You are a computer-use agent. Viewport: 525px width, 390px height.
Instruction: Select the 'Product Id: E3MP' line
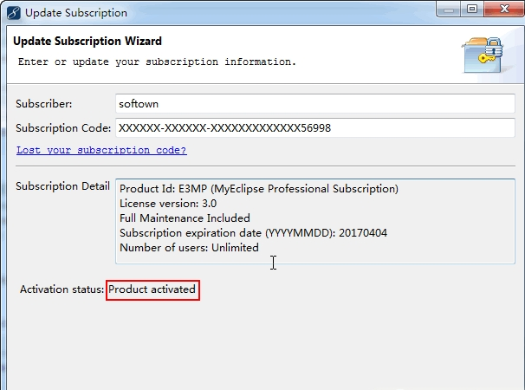(259, 189)
